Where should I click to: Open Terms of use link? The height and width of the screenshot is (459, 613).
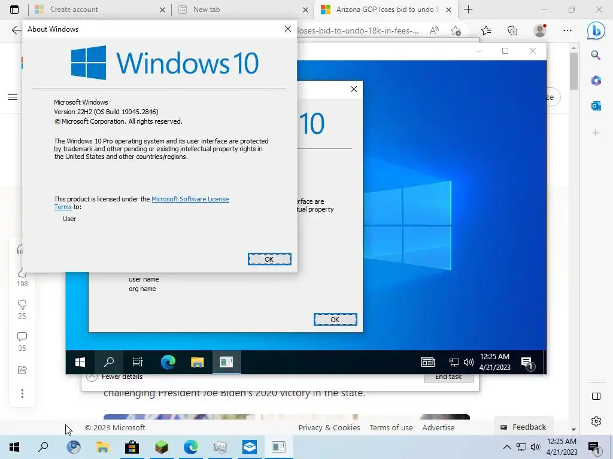(391, 427)
